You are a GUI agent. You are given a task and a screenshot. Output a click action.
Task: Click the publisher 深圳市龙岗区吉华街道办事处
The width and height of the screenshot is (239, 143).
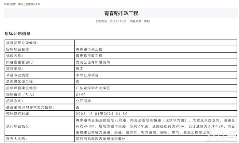coord(101,139)
